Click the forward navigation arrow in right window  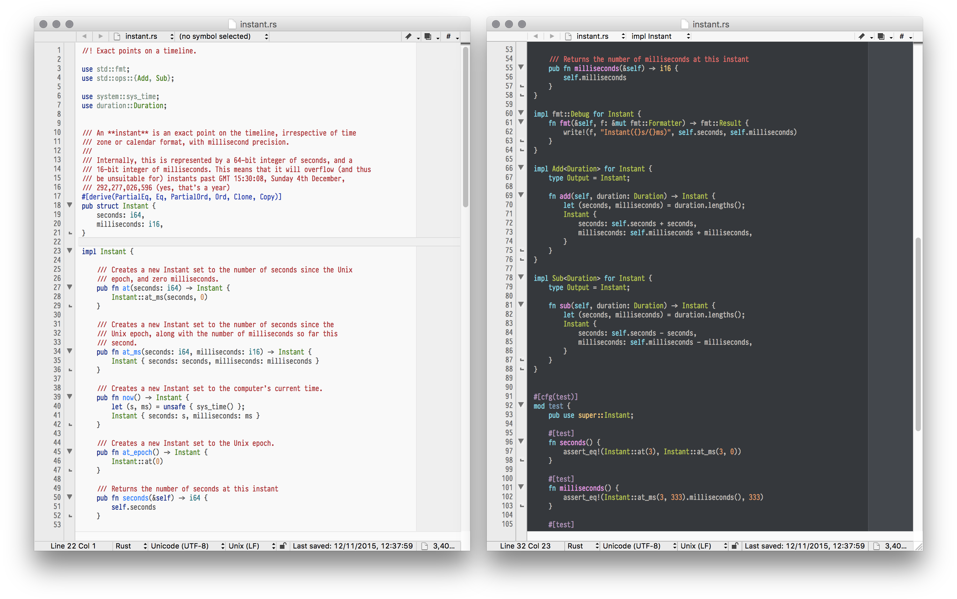[552, 36]
